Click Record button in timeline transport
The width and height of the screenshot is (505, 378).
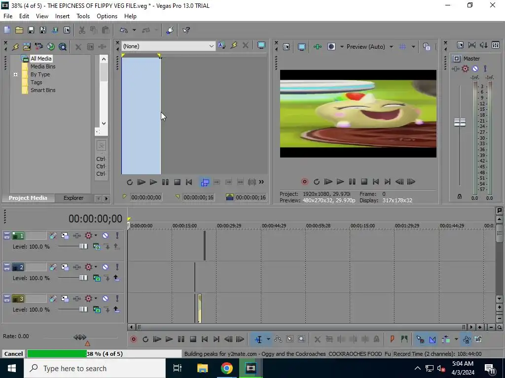[133, 339]
